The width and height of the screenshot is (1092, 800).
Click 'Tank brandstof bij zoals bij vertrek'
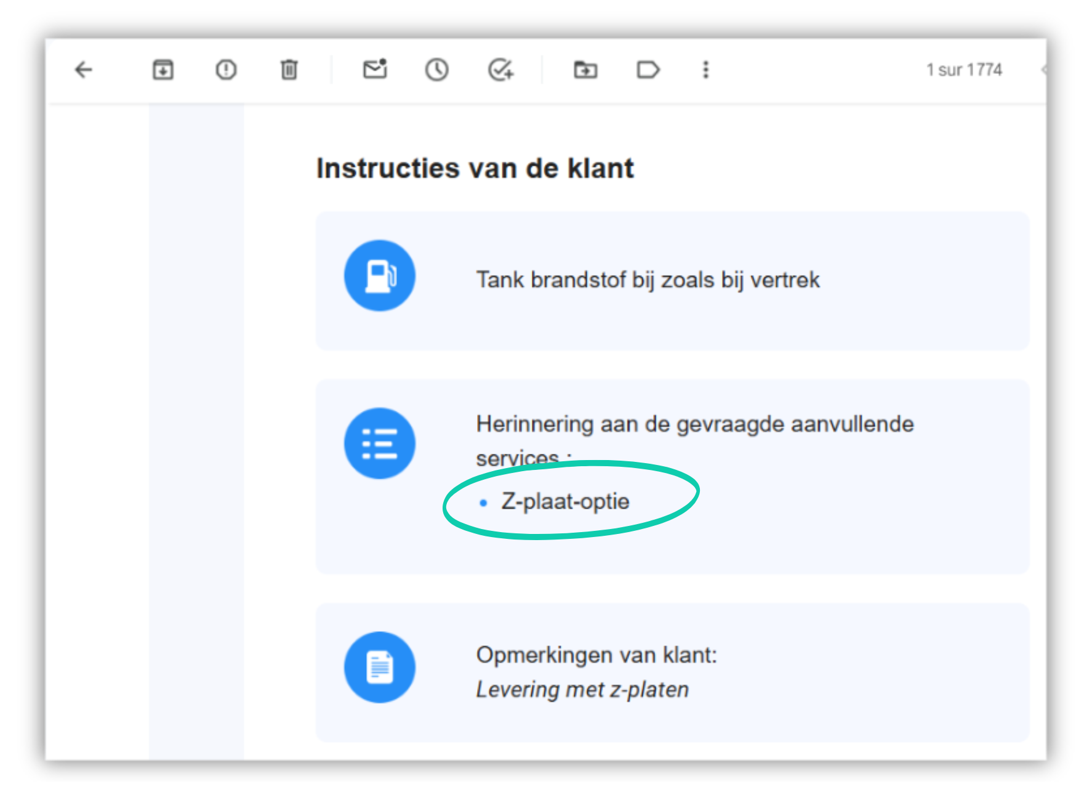pyautogui.click(x=648, y=280)
